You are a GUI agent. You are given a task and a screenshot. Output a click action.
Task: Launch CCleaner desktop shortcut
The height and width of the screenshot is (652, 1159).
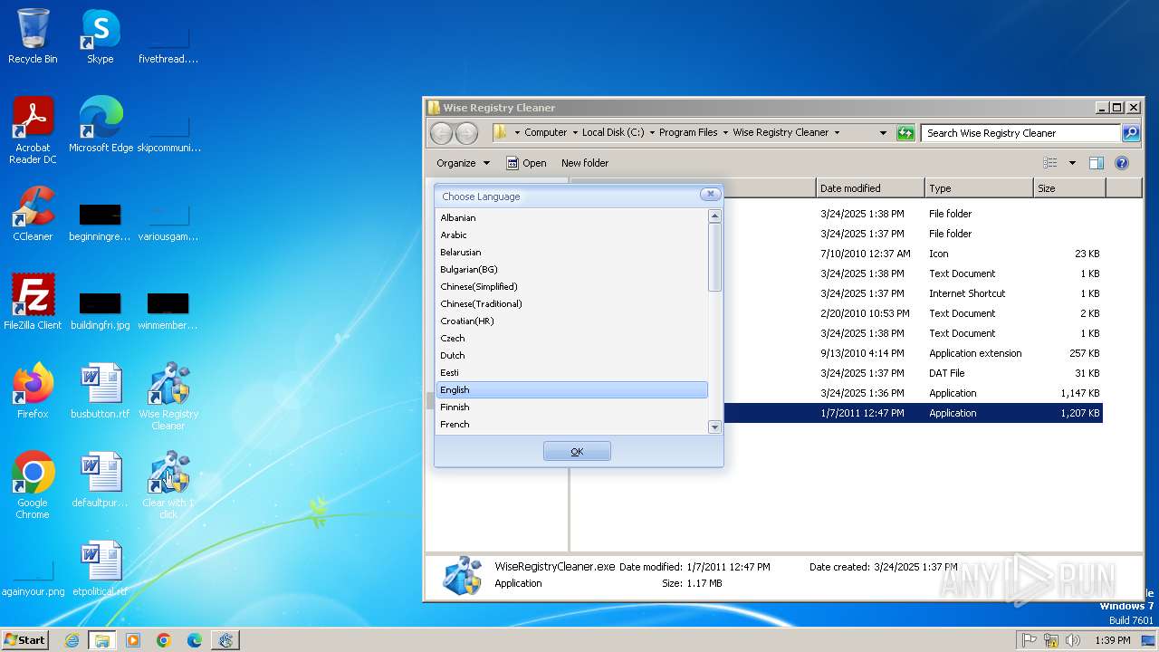tap(33, 214)
